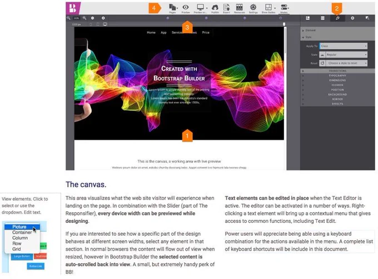Viewport: 378px width, 279px height.
Task: Click the App nav link on canvas
Action: pos(163,33)
